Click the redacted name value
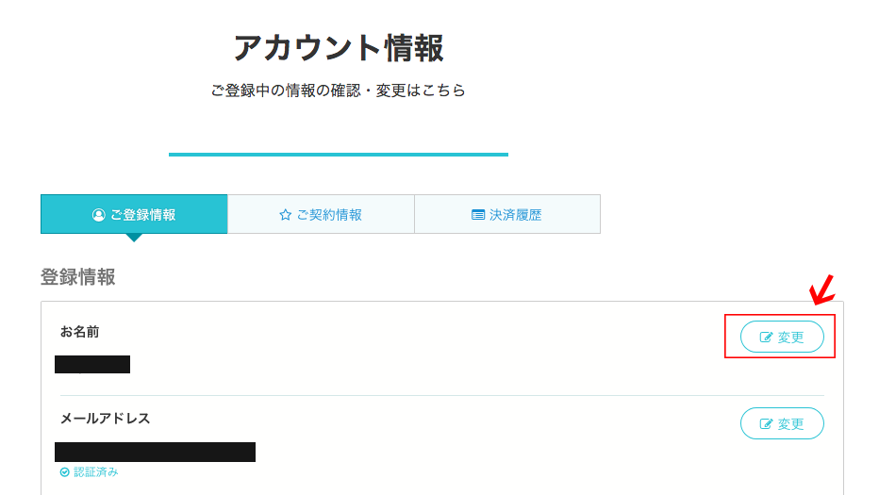 pyautogui.click(x=92, y=364)
